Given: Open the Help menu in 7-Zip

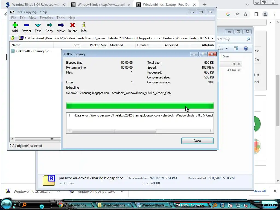Looking at the screenshot, I should pyautogui.click(x=72, y=18).
